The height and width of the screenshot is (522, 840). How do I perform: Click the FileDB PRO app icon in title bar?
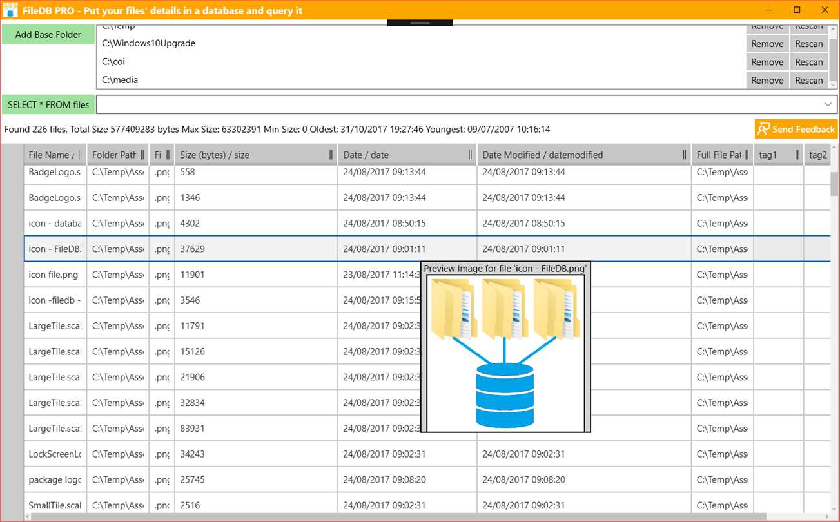(x=10, y=10)
